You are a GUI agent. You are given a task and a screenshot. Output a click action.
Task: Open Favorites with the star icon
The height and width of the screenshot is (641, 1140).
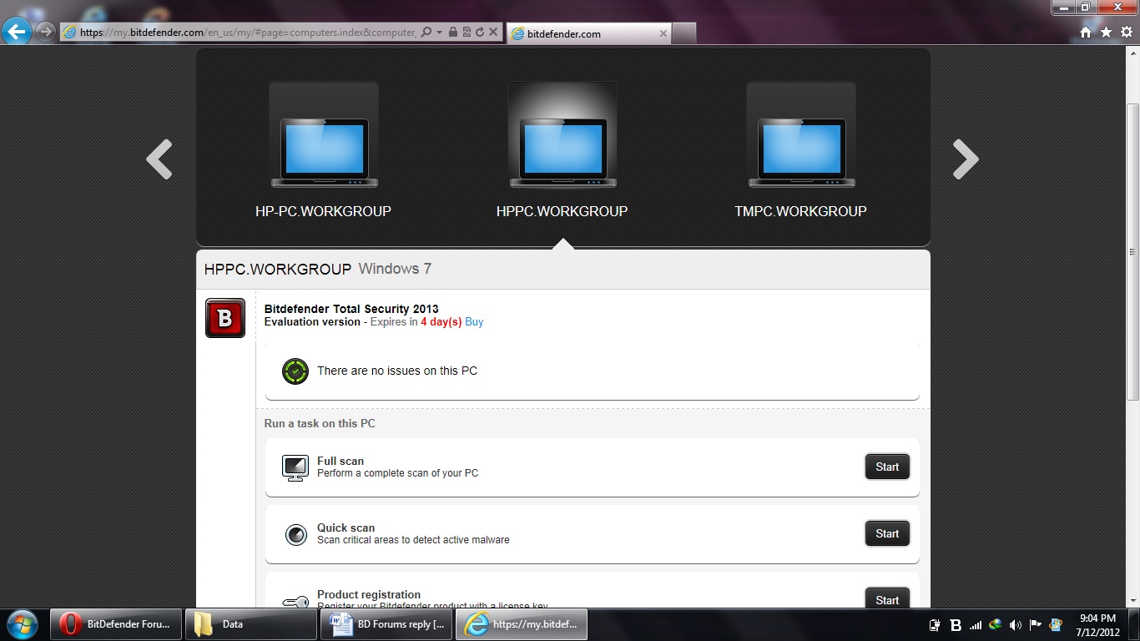tap(1106, 33)
